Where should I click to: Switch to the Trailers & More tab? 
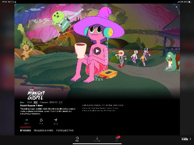coord(44,130)
